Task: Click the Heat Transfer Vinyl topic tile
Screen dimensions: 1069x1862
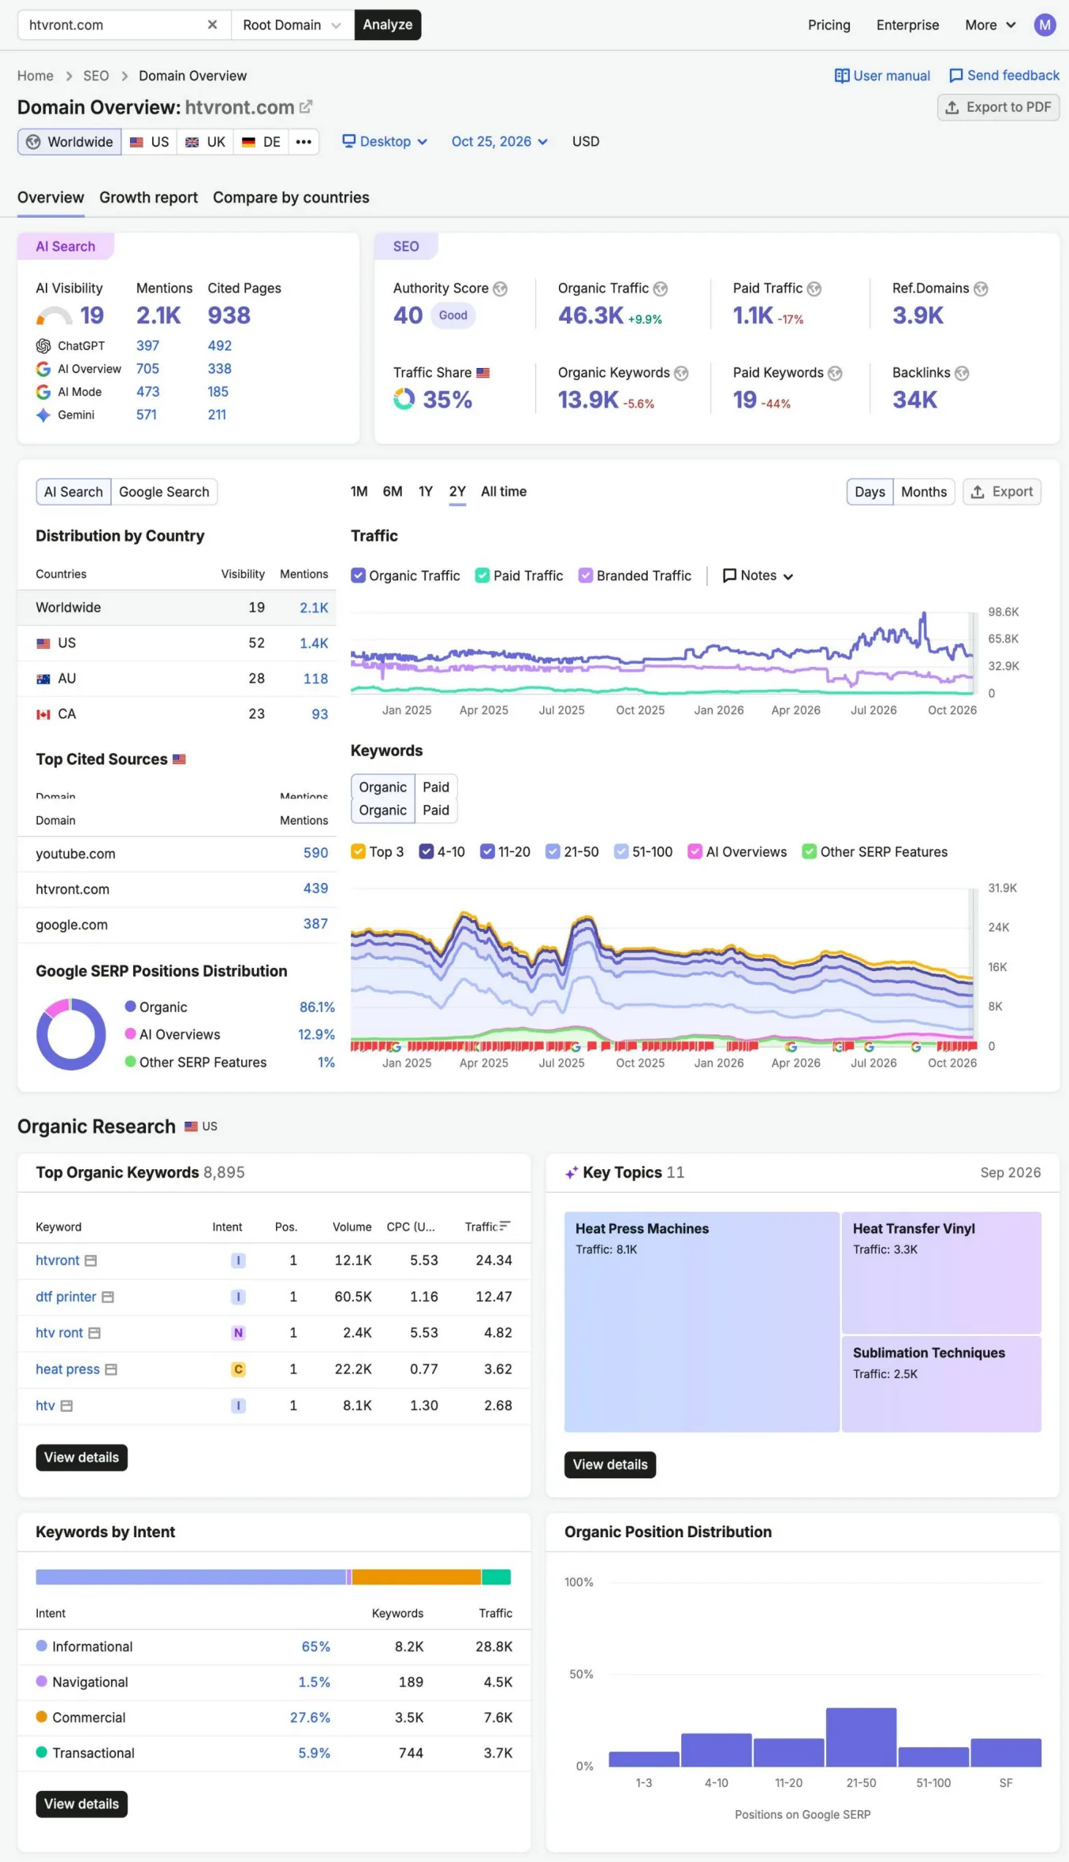Action: pyautogui.click(x=941, y=1272)
